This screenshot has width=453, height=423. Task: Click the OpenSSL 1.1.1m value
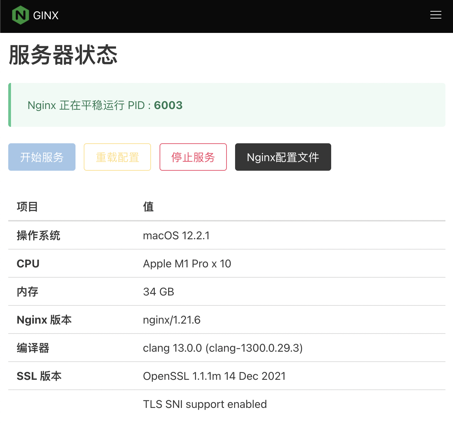[x=214, y=376]
